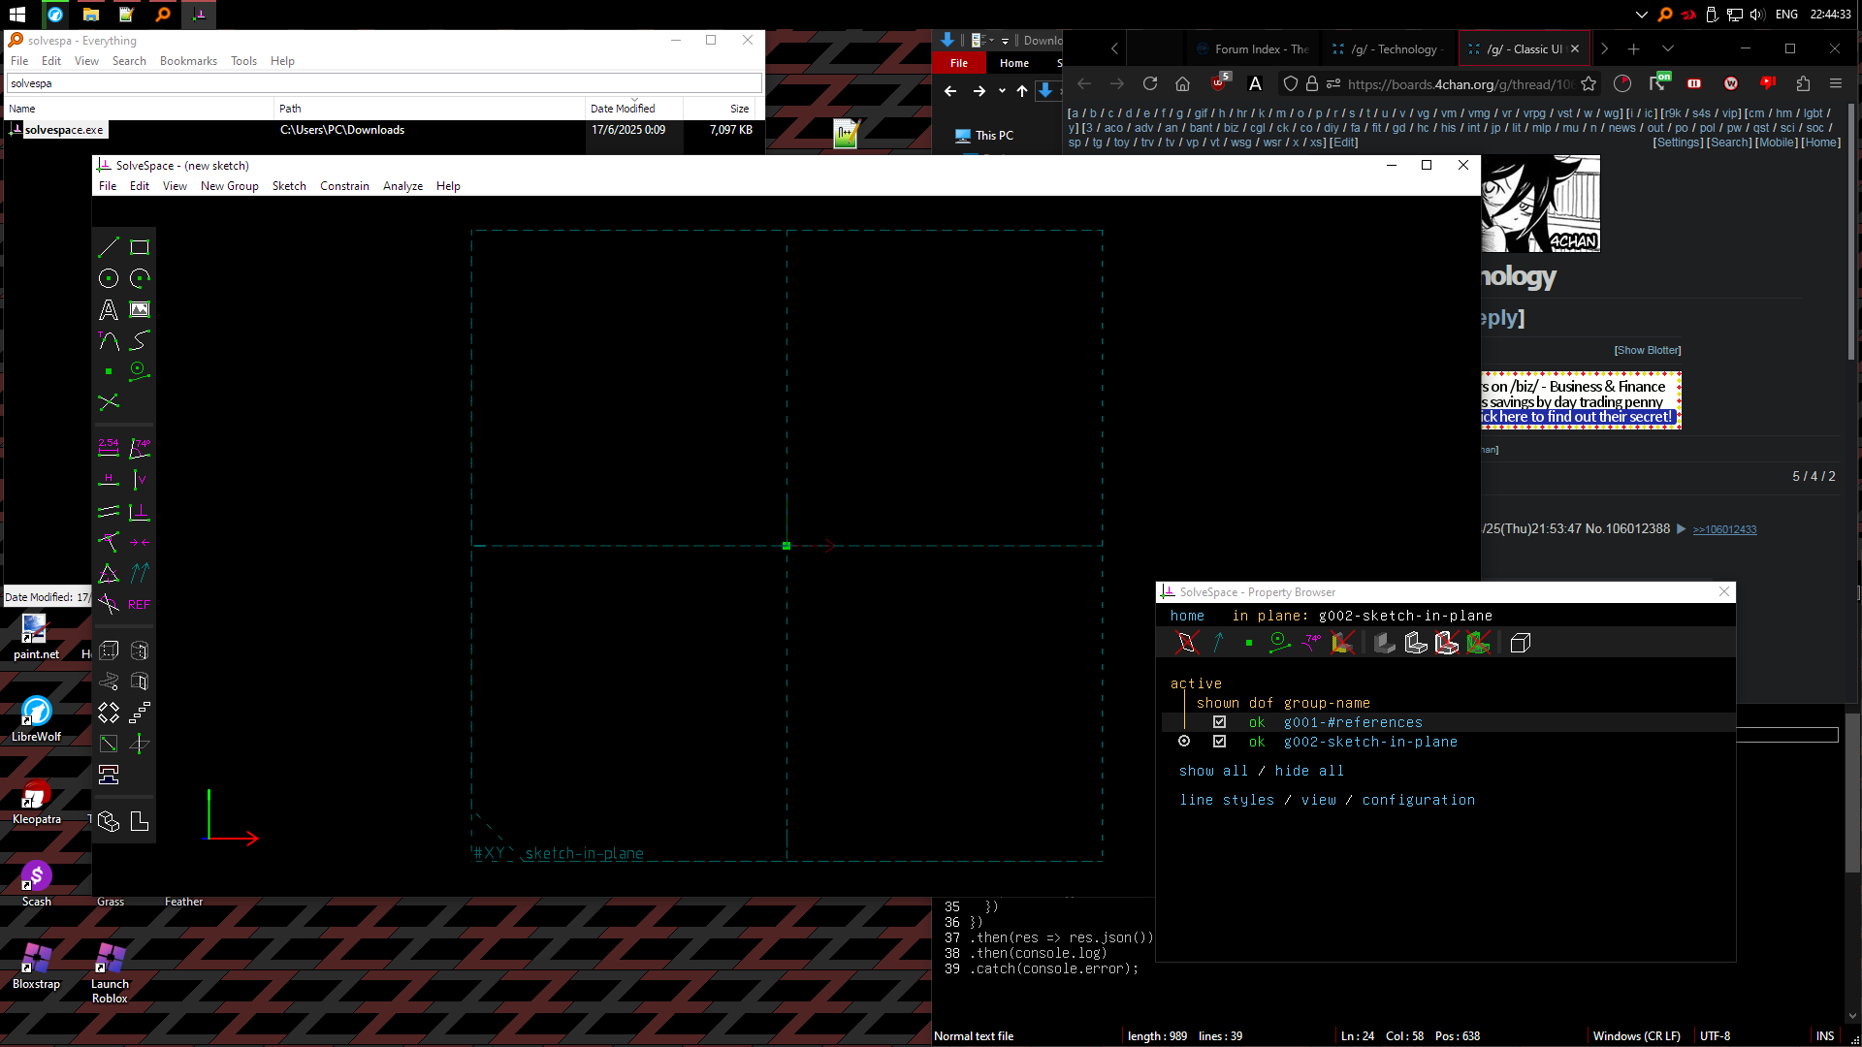The height and width of the screenshot is (1047, 1862).
Task: Toggle workplane visibility in Property Browser
Action: click(x=1187, y=643)
